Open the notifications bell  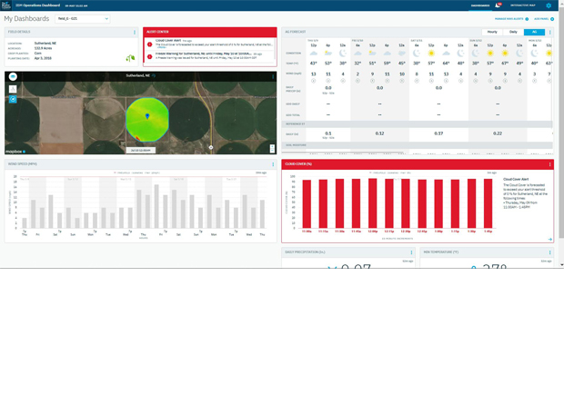pyautogui.click(x=498, y=5)
